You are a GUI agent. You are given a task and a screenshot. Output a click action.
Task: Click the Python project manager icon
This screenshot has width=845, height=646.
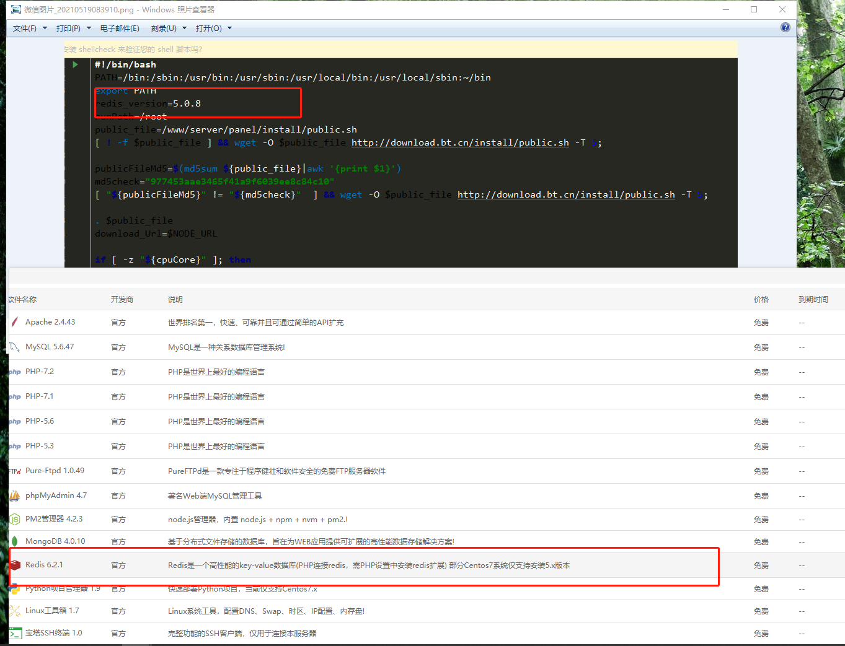click(x=14, y=588)
